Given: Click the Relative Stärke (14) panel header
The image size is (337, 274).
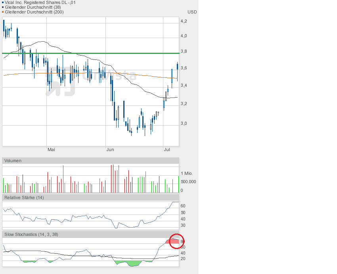Looking at the screenshot, I should tap(24, 197).
